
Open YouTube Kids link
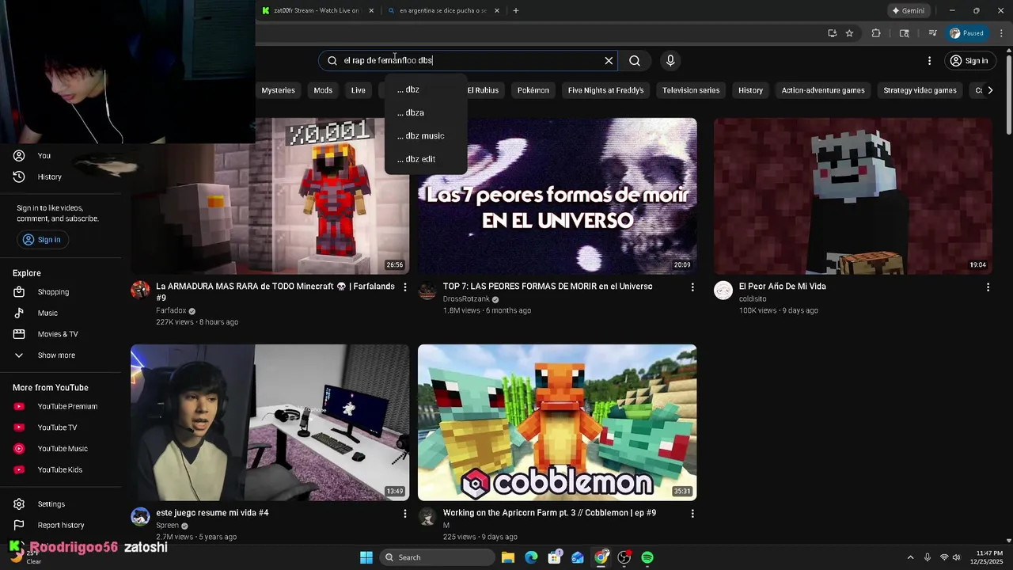click(62, 469)
